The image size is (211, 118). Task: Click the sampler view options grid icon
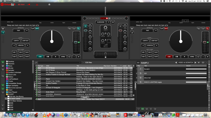pos(203,63)
